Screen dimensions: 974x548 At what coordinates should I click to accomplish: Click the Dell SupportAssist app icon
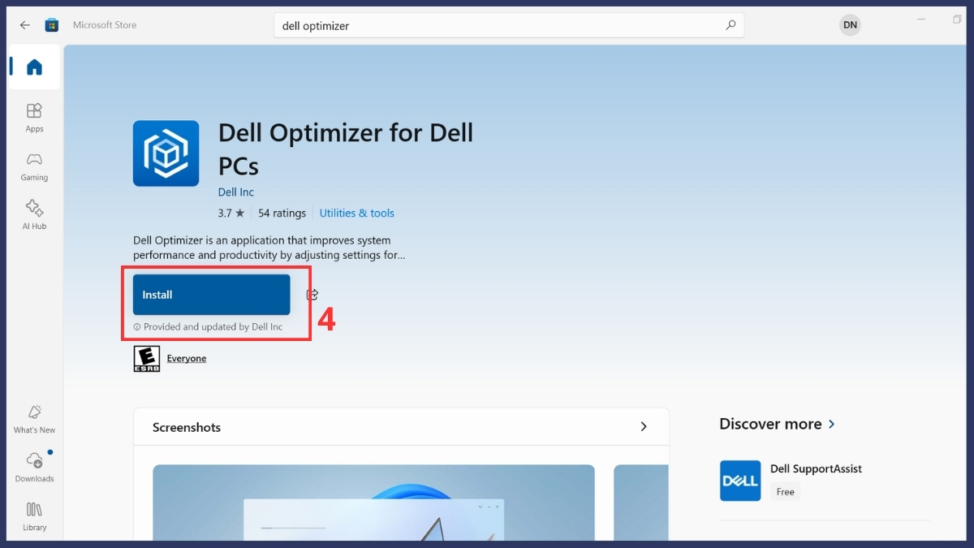[740, 481]
